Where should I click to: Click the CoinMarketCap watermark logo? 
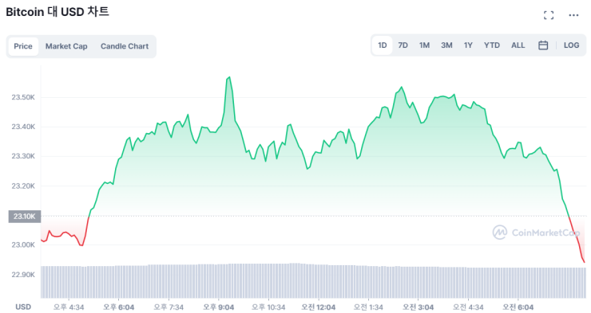coord(536,233)
